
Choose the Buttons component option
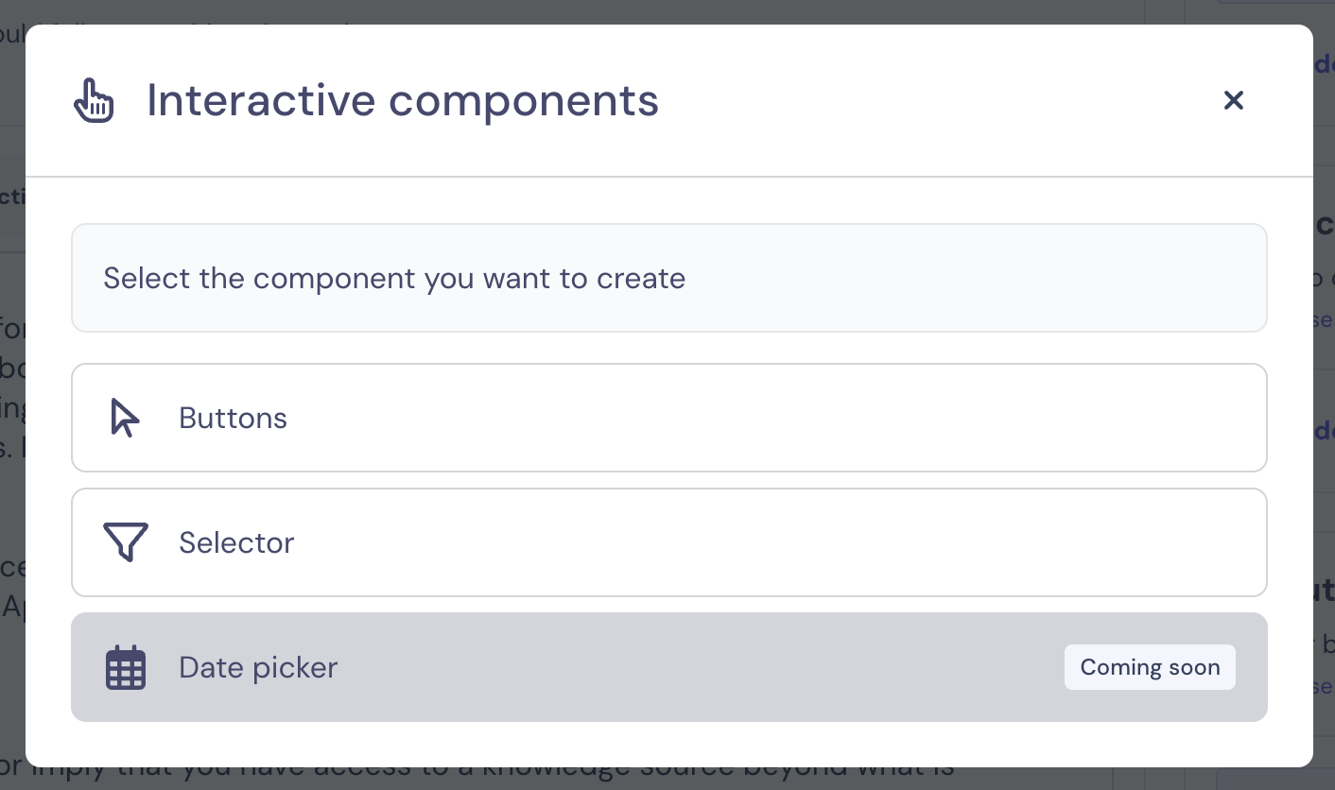point(668,418)
